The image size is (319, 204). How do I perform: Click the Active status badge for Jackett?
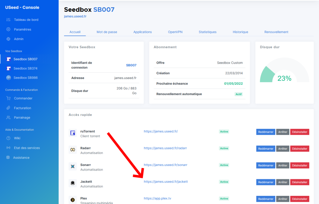(x=224, y=182)
